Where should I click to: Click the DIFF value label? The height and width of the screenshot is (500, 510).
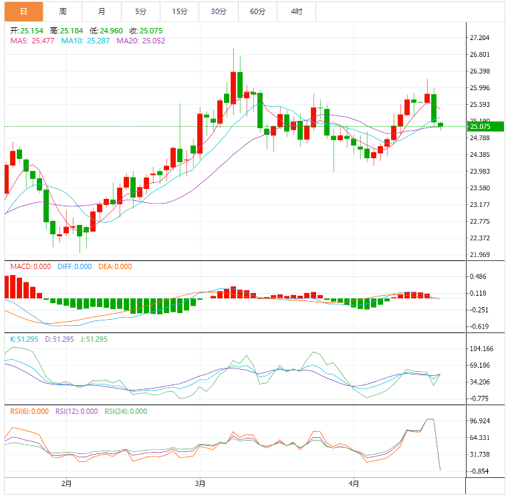[74, 266]
